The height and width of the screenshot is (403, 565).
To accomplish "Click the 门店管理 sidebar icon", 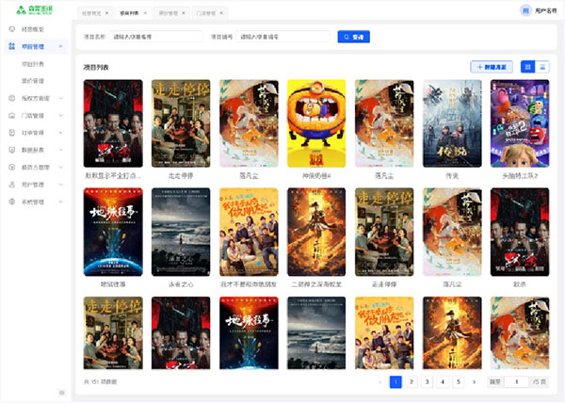I will click(11, 115).
